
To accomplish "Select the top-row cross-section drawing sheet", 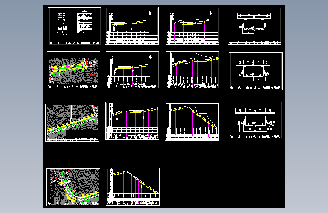I will tap(255, 26).
